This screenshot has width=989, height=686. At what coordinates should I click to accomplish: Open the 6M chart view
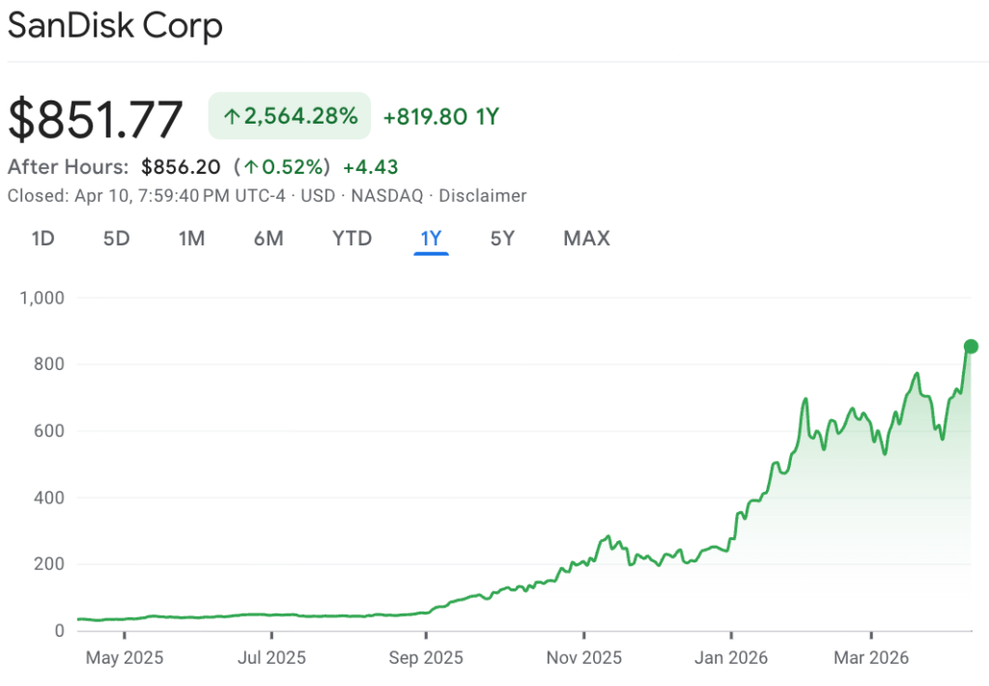(268, 238)
